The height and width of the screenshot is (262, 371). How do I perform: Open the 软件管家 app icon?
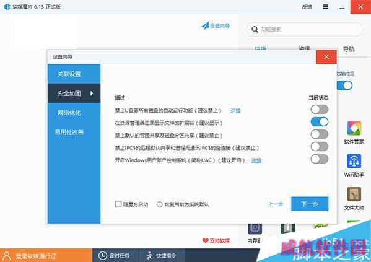[354, 128]
